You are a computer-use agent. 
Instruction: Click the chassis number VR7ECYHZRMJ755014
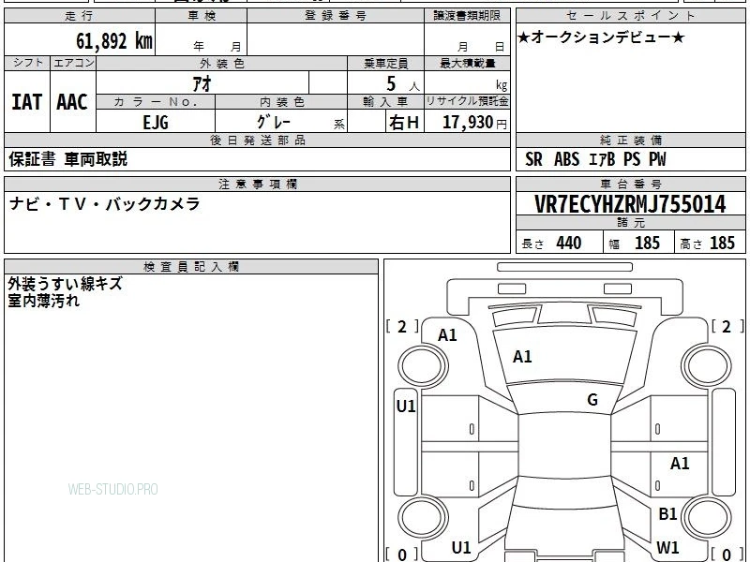tap(630, 204)
